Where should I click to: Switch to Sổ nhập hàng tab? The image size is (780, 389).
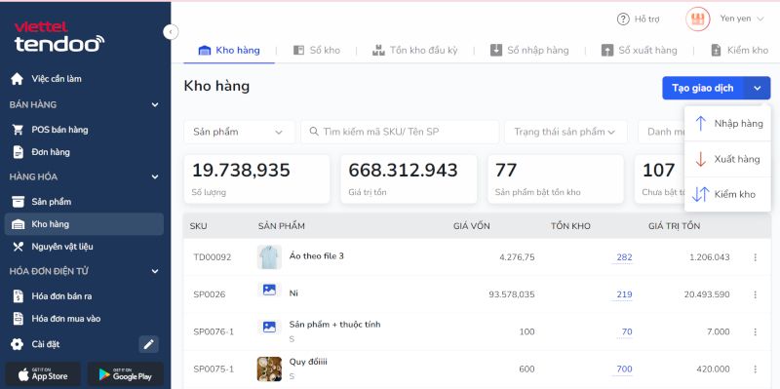529,51
